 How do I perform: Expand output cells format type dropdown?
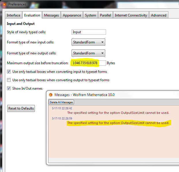pos(88,53)
